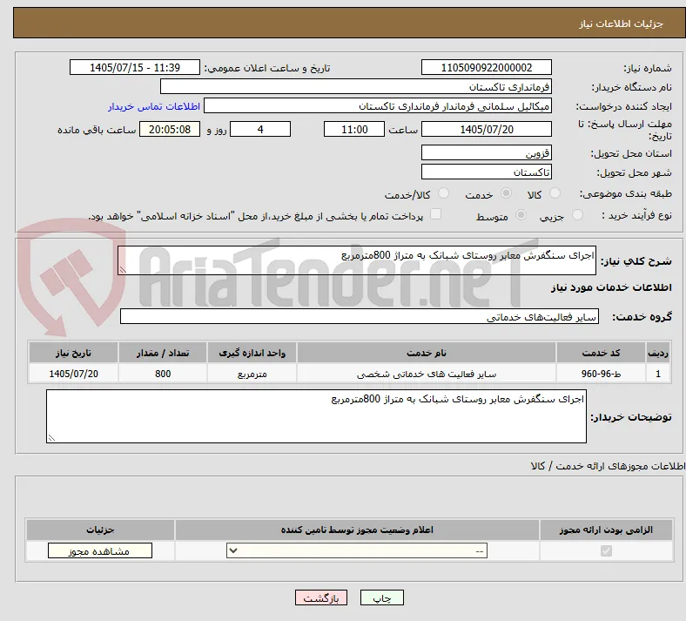Click the الزامی بودن ارائه مجوز header

coord(606,530)
